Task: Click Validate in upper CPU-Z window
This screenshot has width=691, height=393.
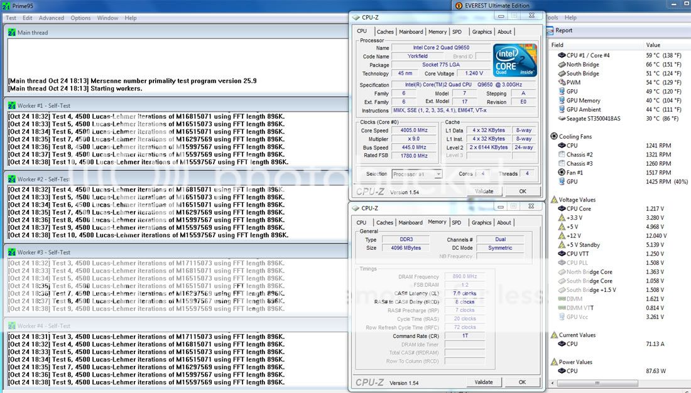Action: [484, 191]
